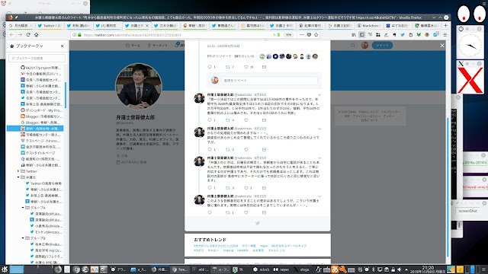Viewport: 488px width, 274px height.
Task: Open the xlogo entry in the taskbar
Action: pos(302,269)
